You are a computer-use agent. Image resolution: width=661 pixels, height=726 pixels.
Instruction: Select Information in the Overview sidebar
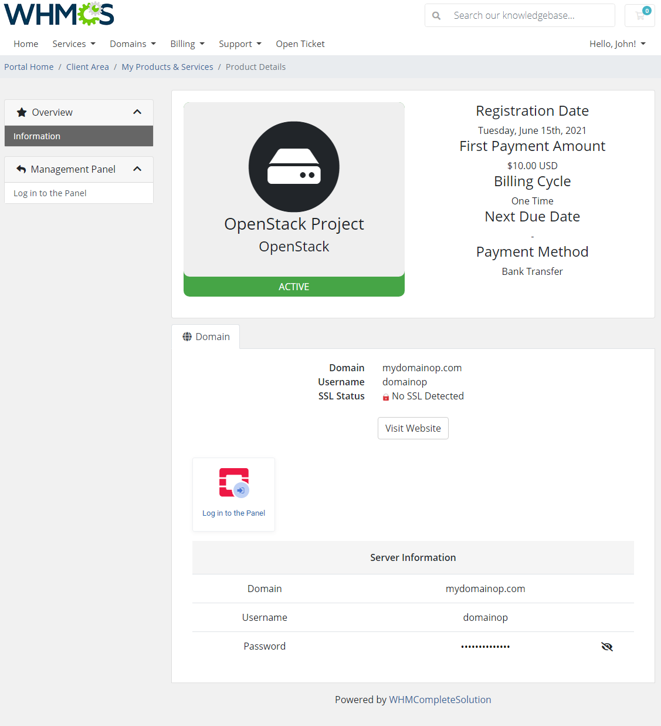coord(79,136)
